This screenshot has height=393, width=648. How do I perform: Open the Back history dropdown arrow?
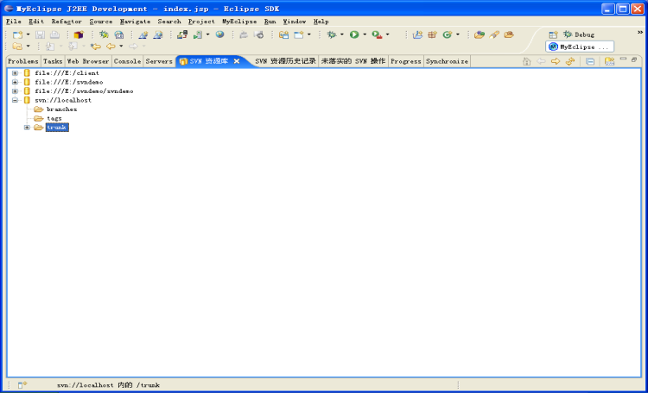(121, 47)
